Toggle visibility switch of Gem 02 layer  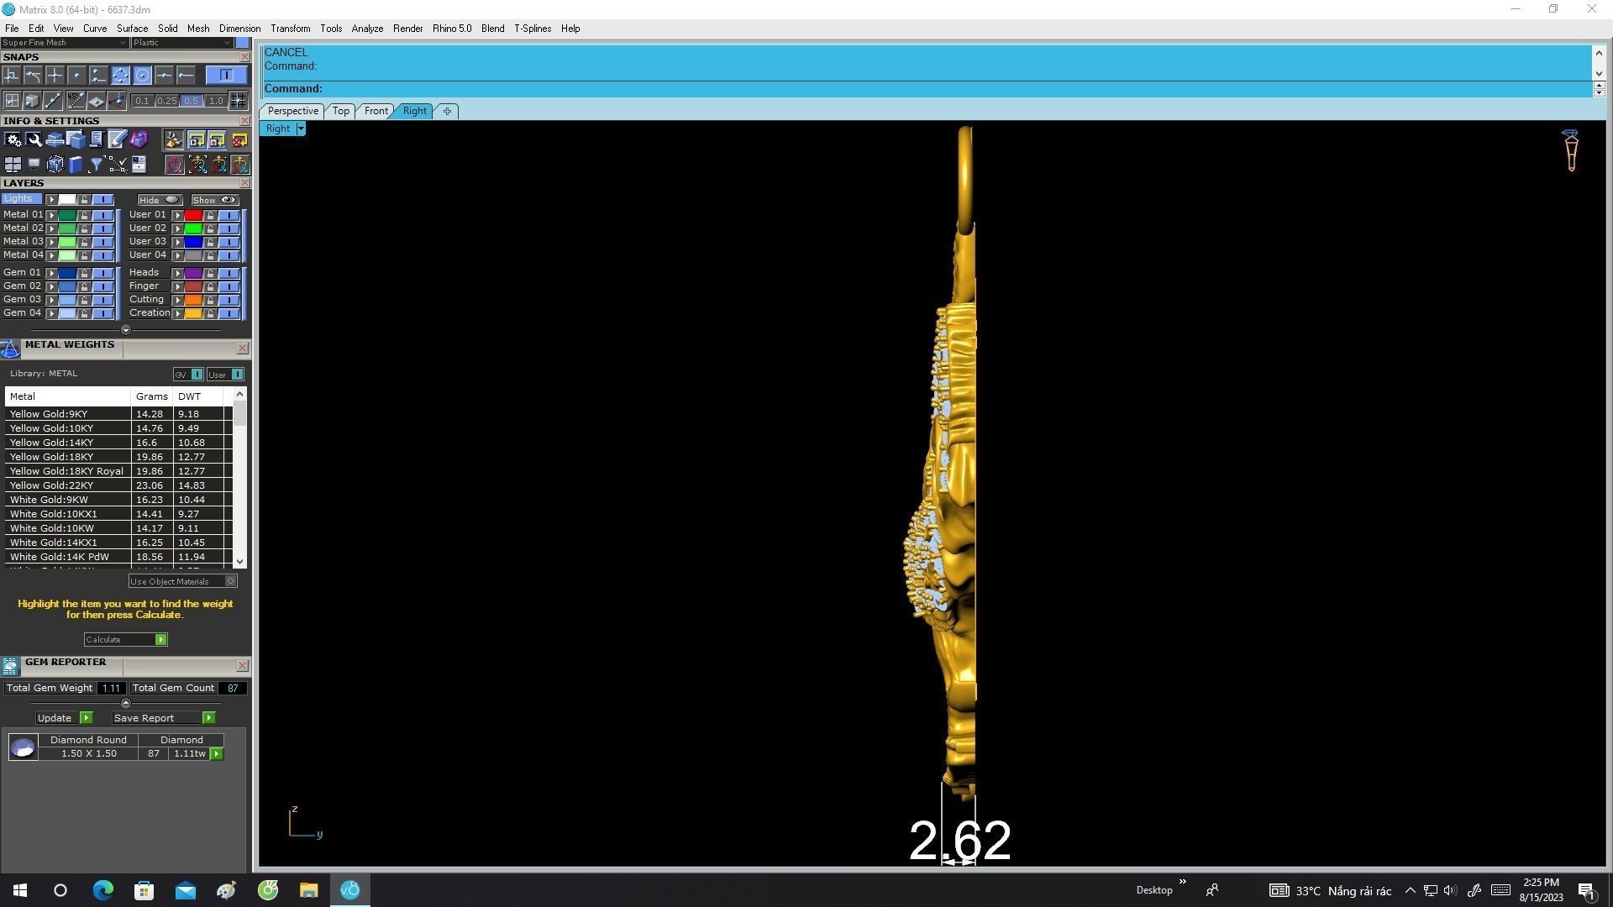102,286
